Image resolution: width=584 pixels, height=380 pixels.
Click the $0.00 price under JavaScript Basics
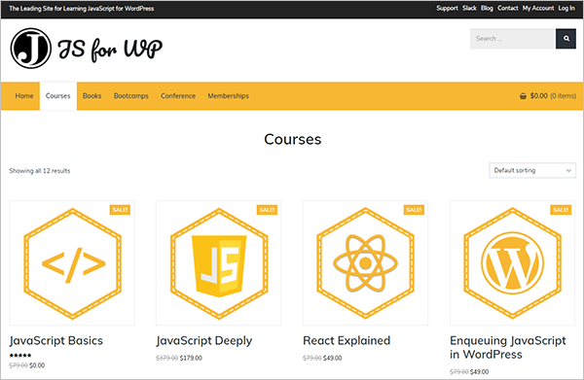(x=37, y=365)
